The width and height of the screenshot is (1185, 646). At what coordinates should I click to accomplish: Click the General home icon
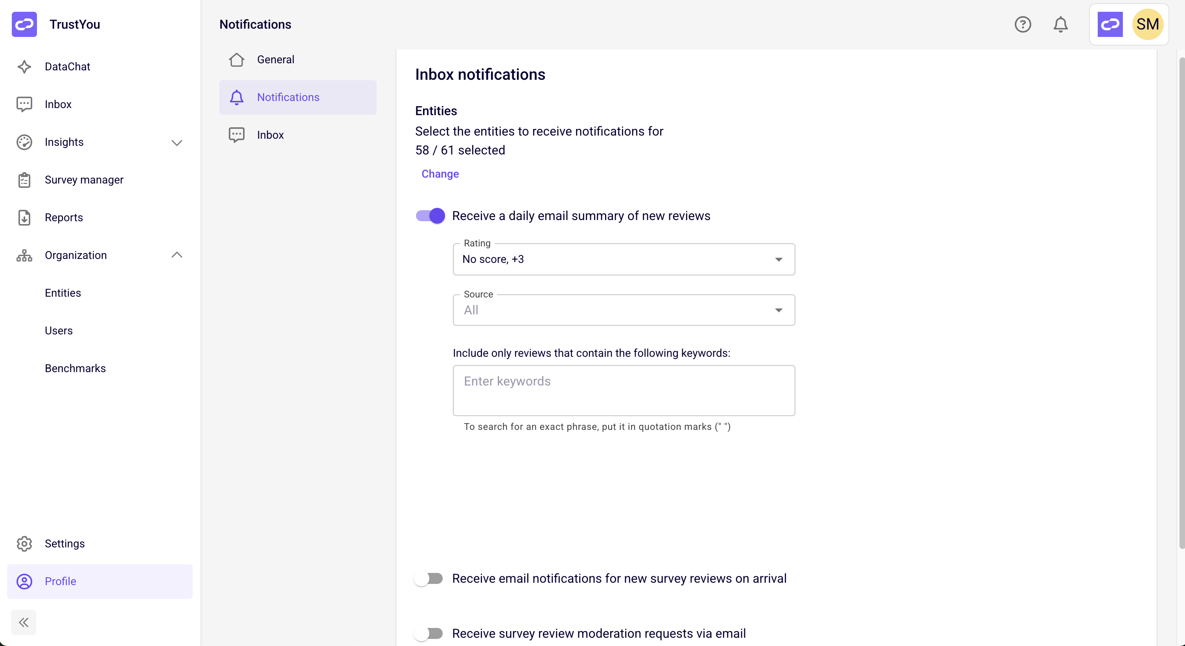tap(236, 59)
